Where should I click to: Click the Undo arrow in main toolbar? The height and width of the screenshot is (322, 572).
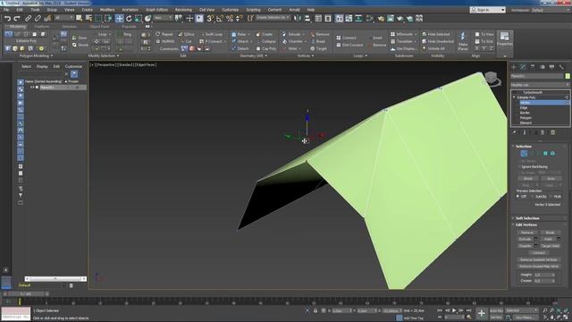point(7,18)
